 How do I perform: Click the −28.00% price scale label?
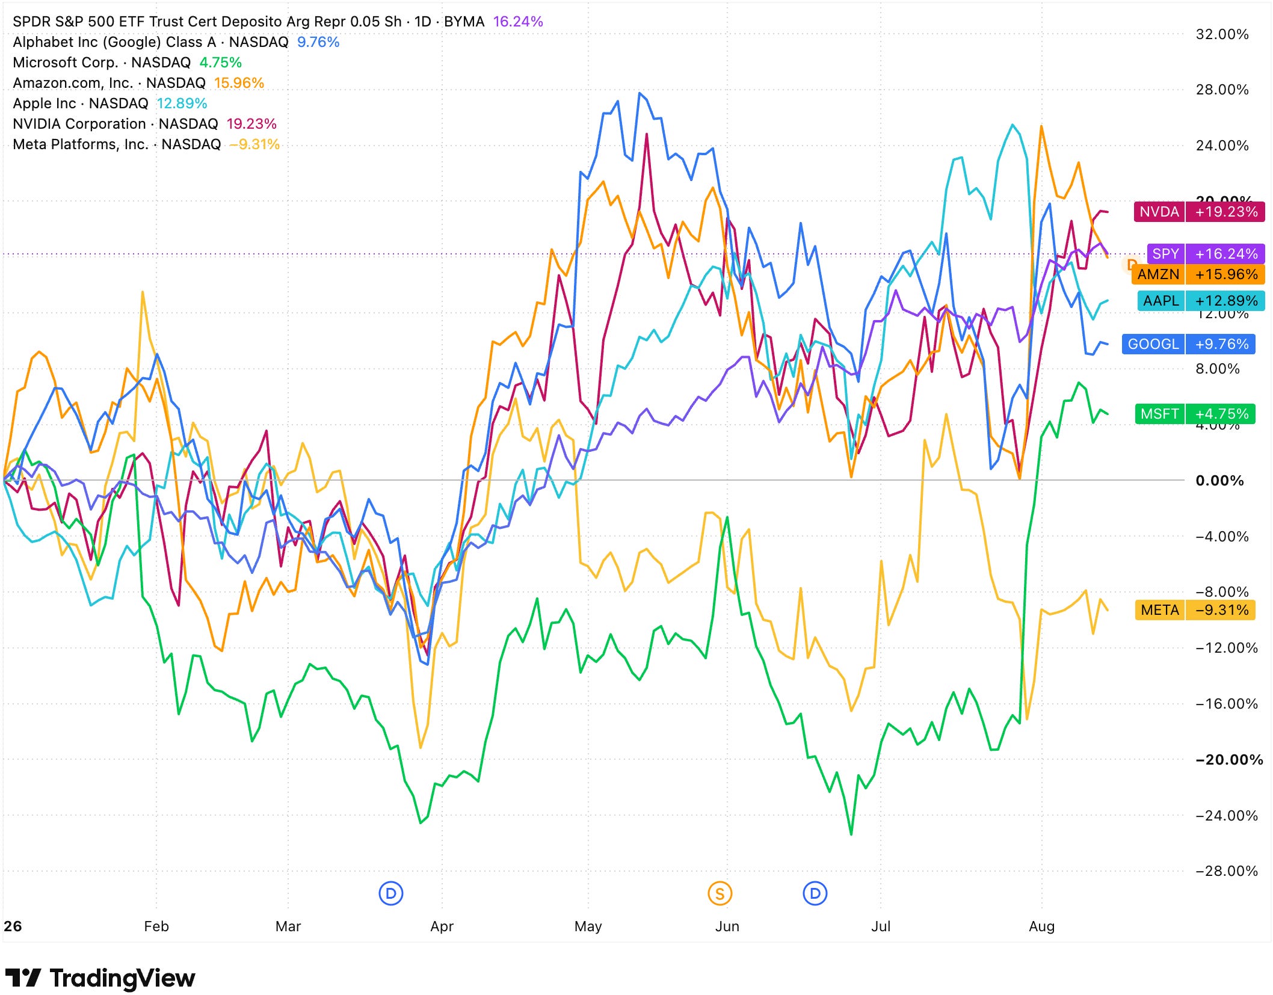point(1227,871)
